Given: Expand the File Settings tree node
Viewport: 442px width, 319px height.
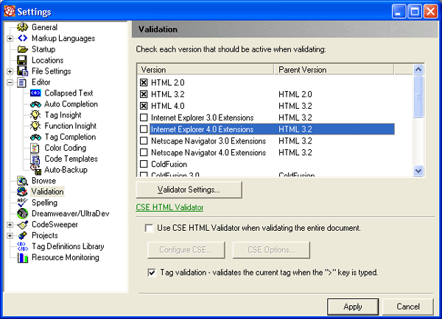Looking at the screenshot, I should pos(10,71).
